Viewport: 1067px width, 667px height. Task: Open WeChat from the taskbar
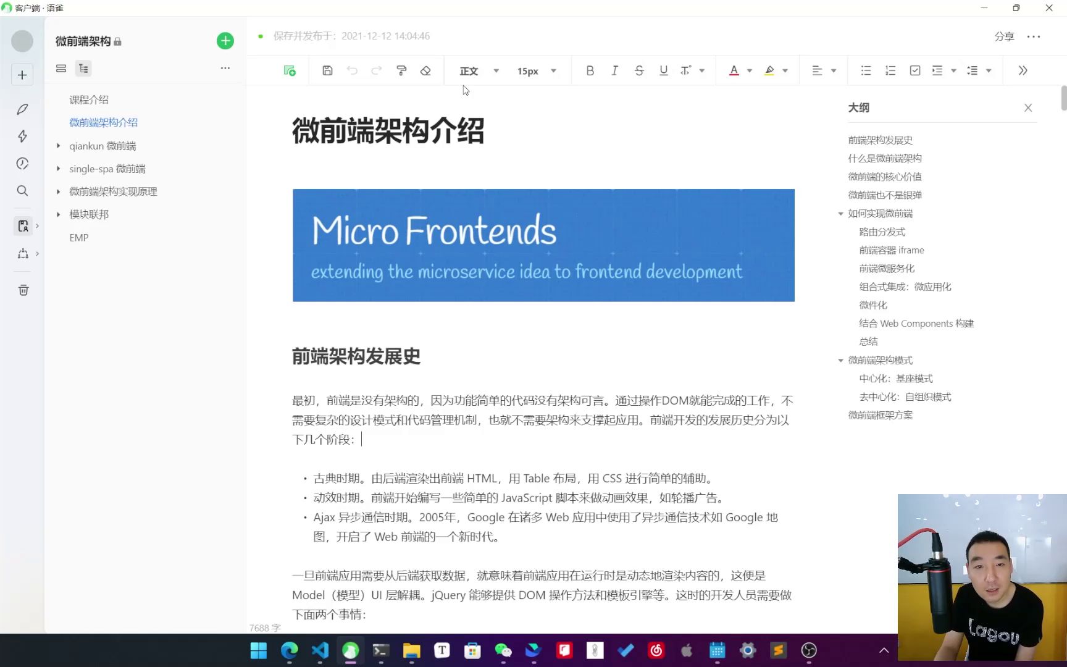(x=503, y=650)
